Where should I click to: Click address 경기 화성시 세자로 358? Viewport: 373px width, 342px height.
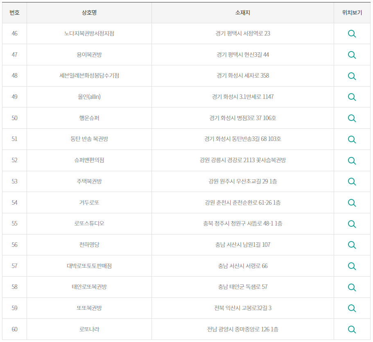pos(243,76)
